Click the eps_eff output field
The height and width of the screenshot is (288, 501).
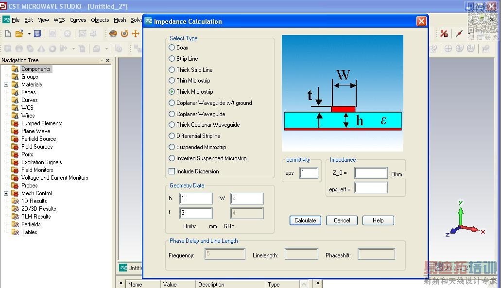371,187
